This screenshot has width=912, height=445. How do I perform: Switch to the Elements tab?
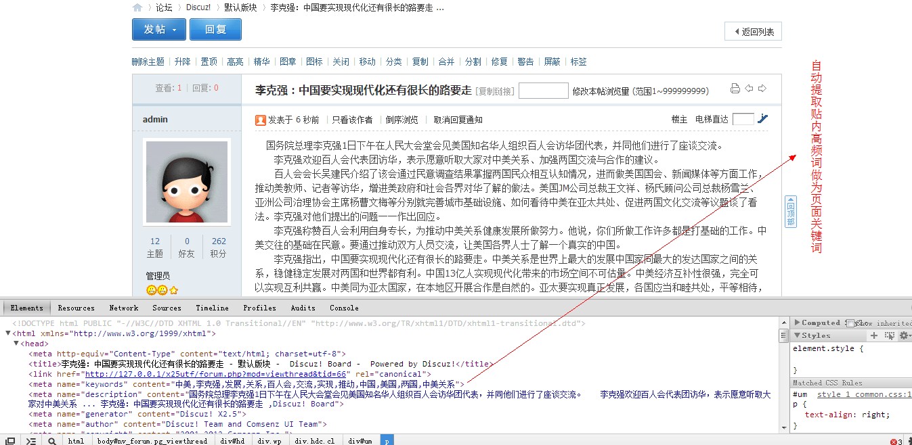pyautogui.click(x=27, y=308)
